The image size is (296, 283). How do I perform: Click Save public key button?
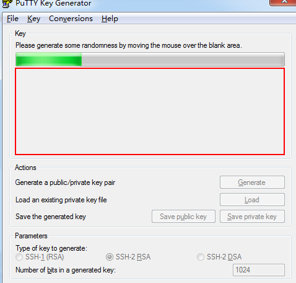[x=183, y=217]
